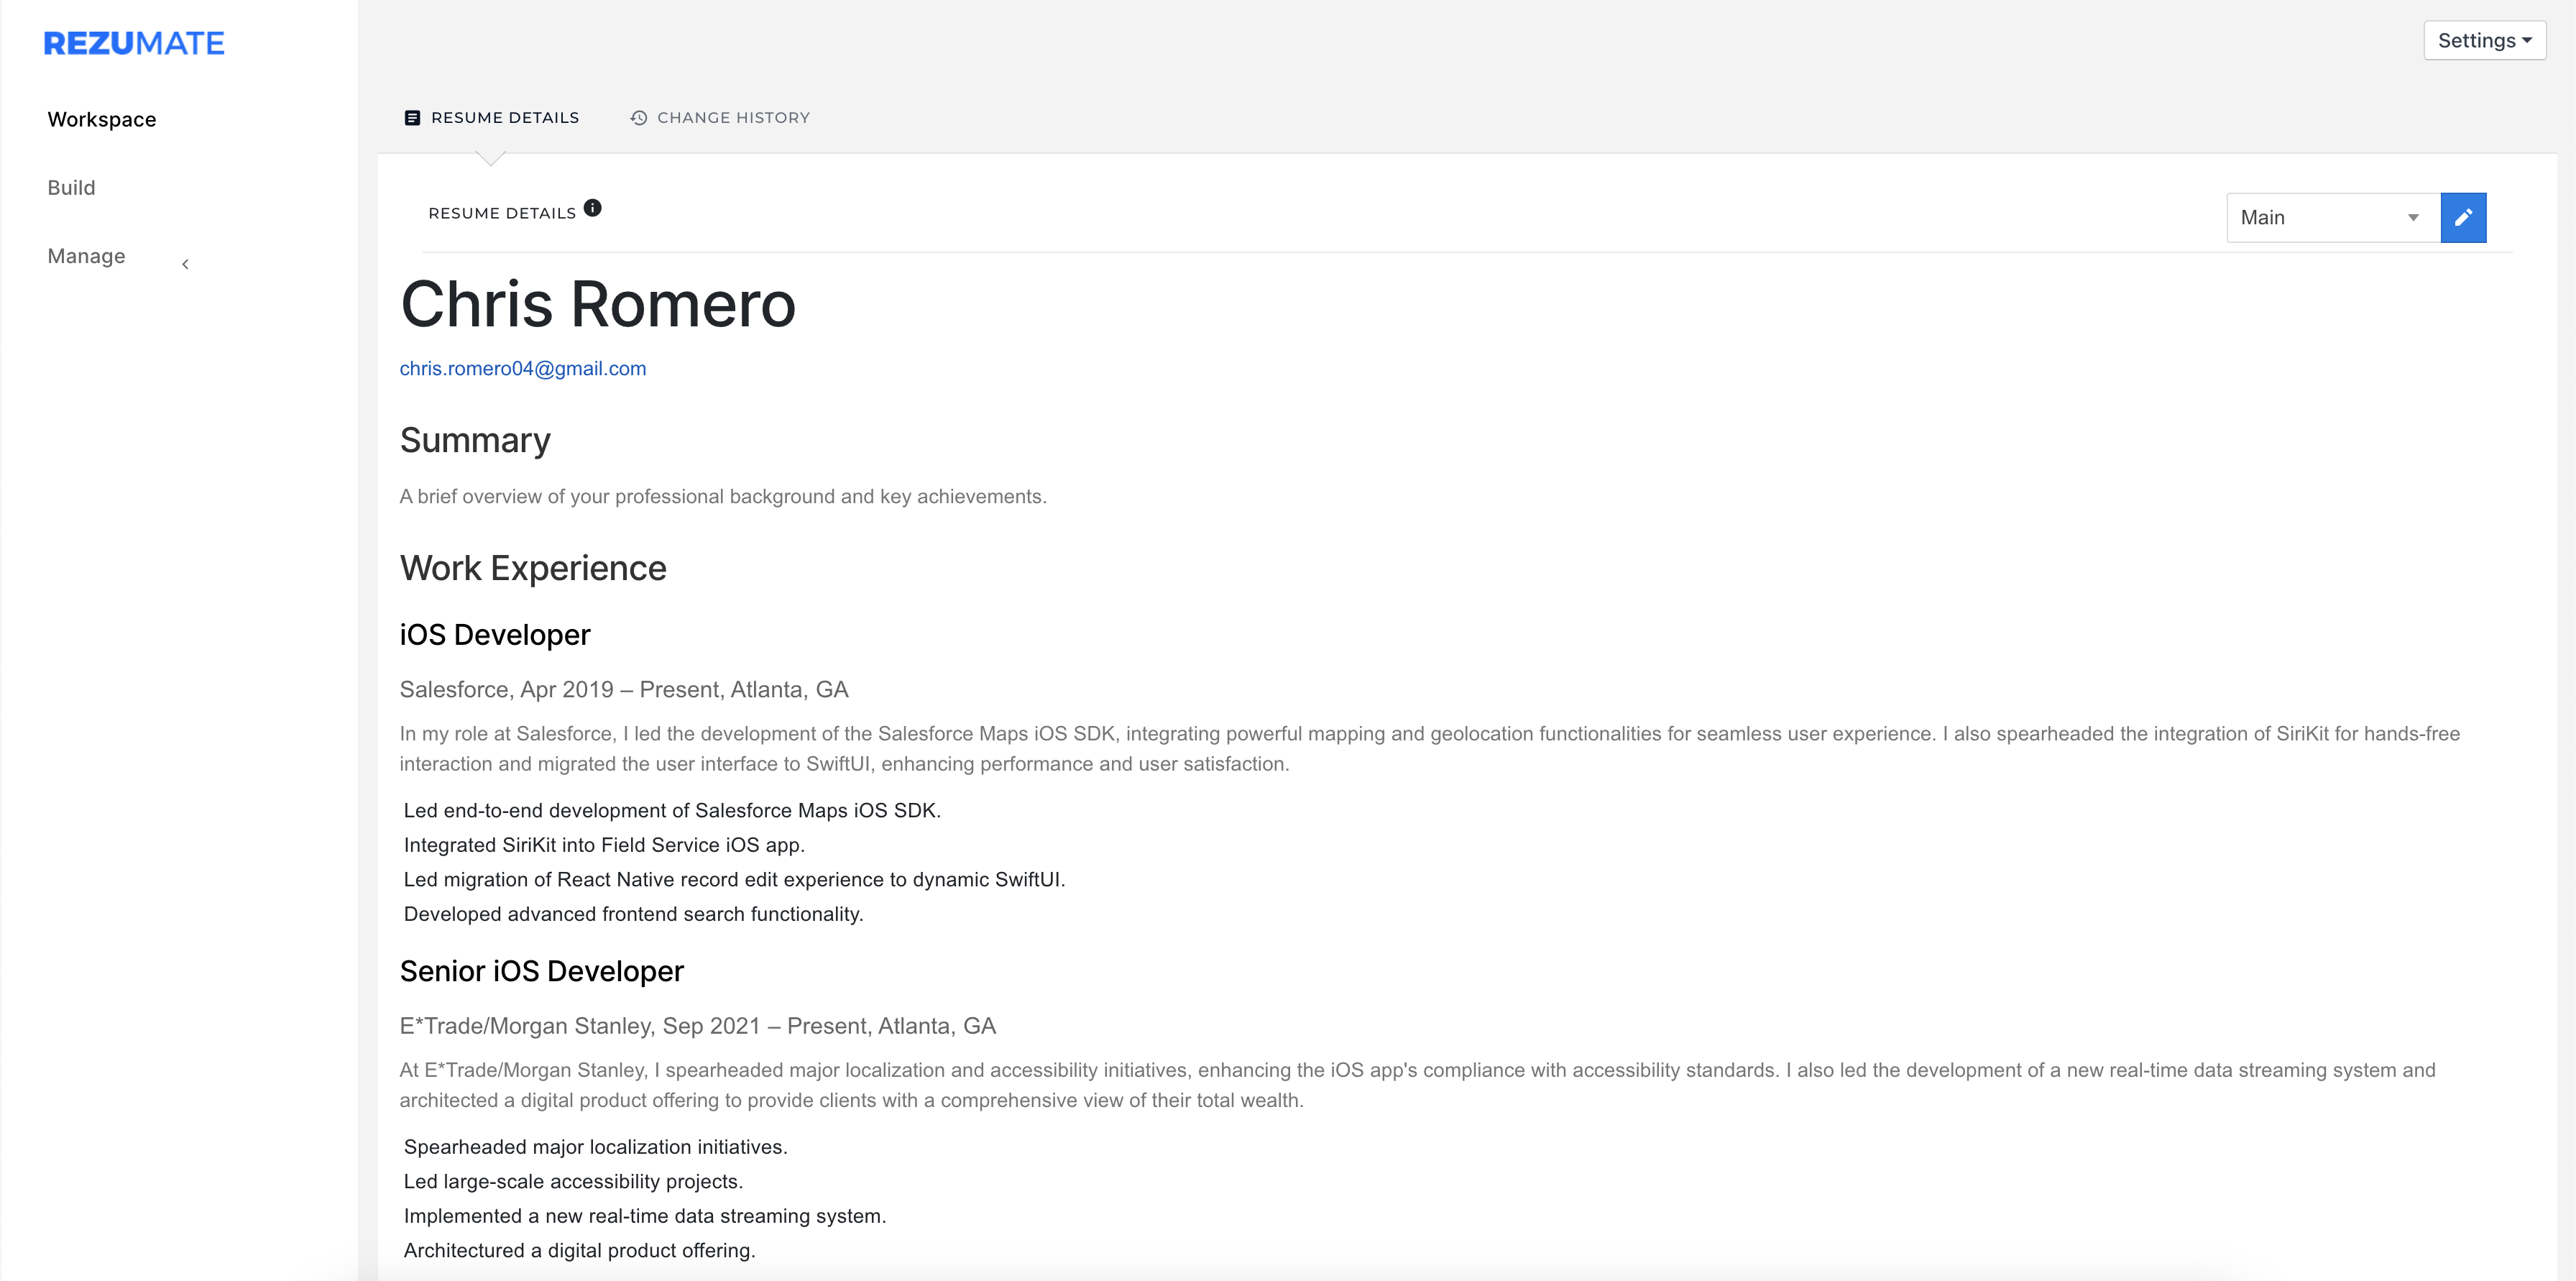Image resolution: width=2576 pixels, height=1281 pixels.
Task: Click 'Developed advanced frontend search functionality' bullet
Action: click(x=634, y=914)
